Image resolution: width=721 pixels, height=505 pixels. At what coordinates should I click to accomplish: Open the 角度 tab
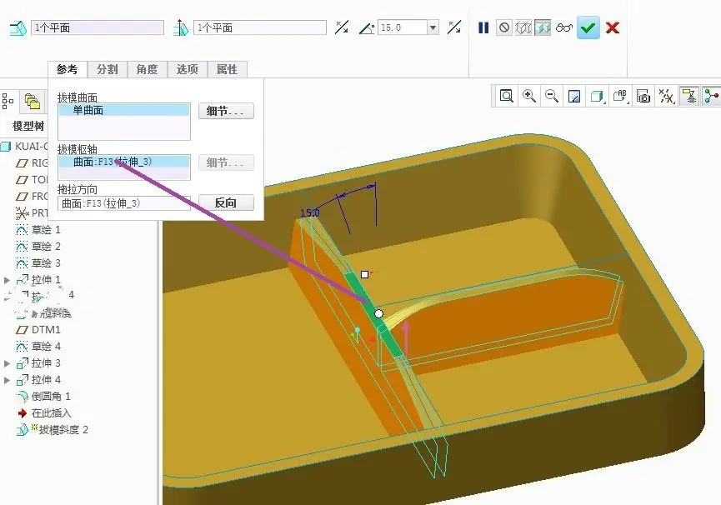[x=148, y=69]
